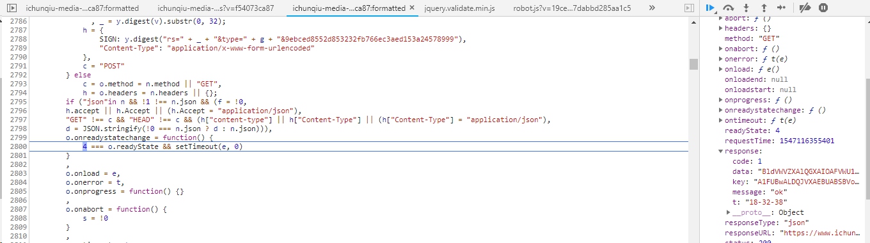
Task: Resume script execution
Action: [x=710, y=8]
